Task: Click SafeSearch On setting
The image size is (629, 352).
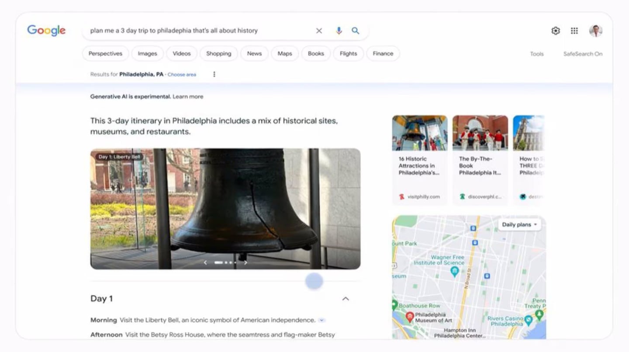Action: pos(583,54)
